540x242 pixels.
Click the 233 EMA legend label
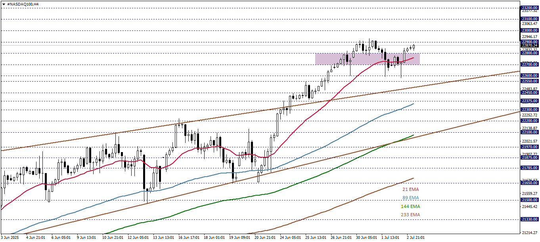click(410, 215)
